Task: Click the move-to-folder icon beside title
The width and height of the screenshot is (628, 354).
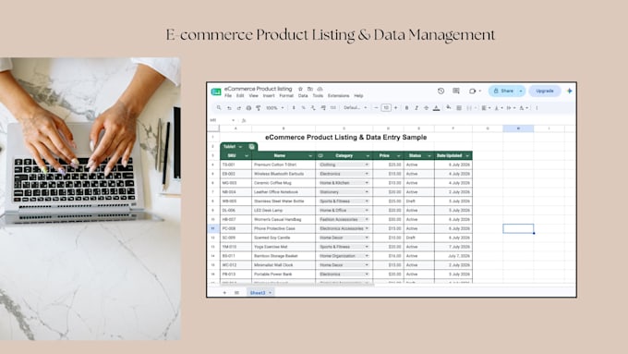Action: [x=310, y=89]
